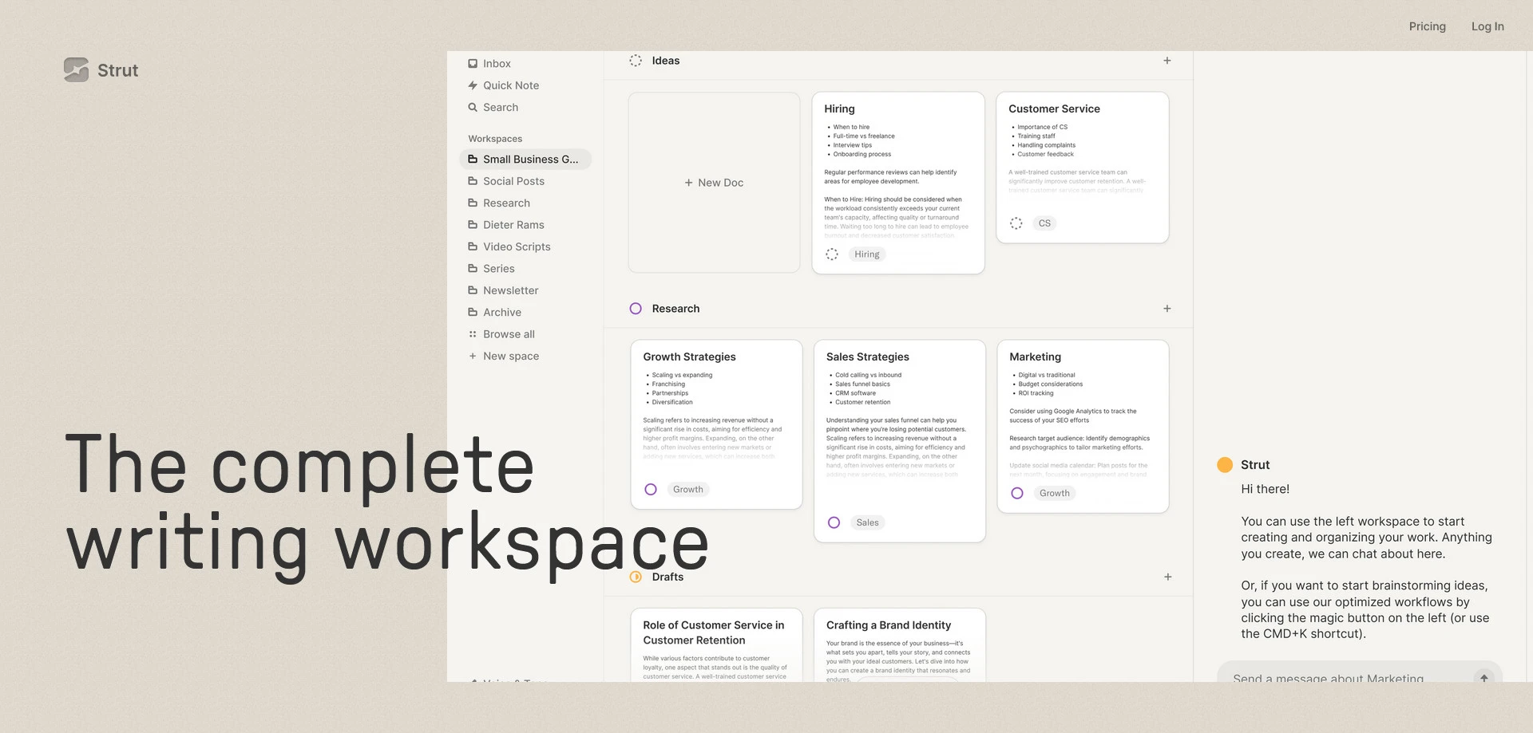Image resolution: width=1533 pixels, height=733 pixels.
Task: Click the Strut orange chat avatar
Action: pyautogui.click(x=1225, y=465)
